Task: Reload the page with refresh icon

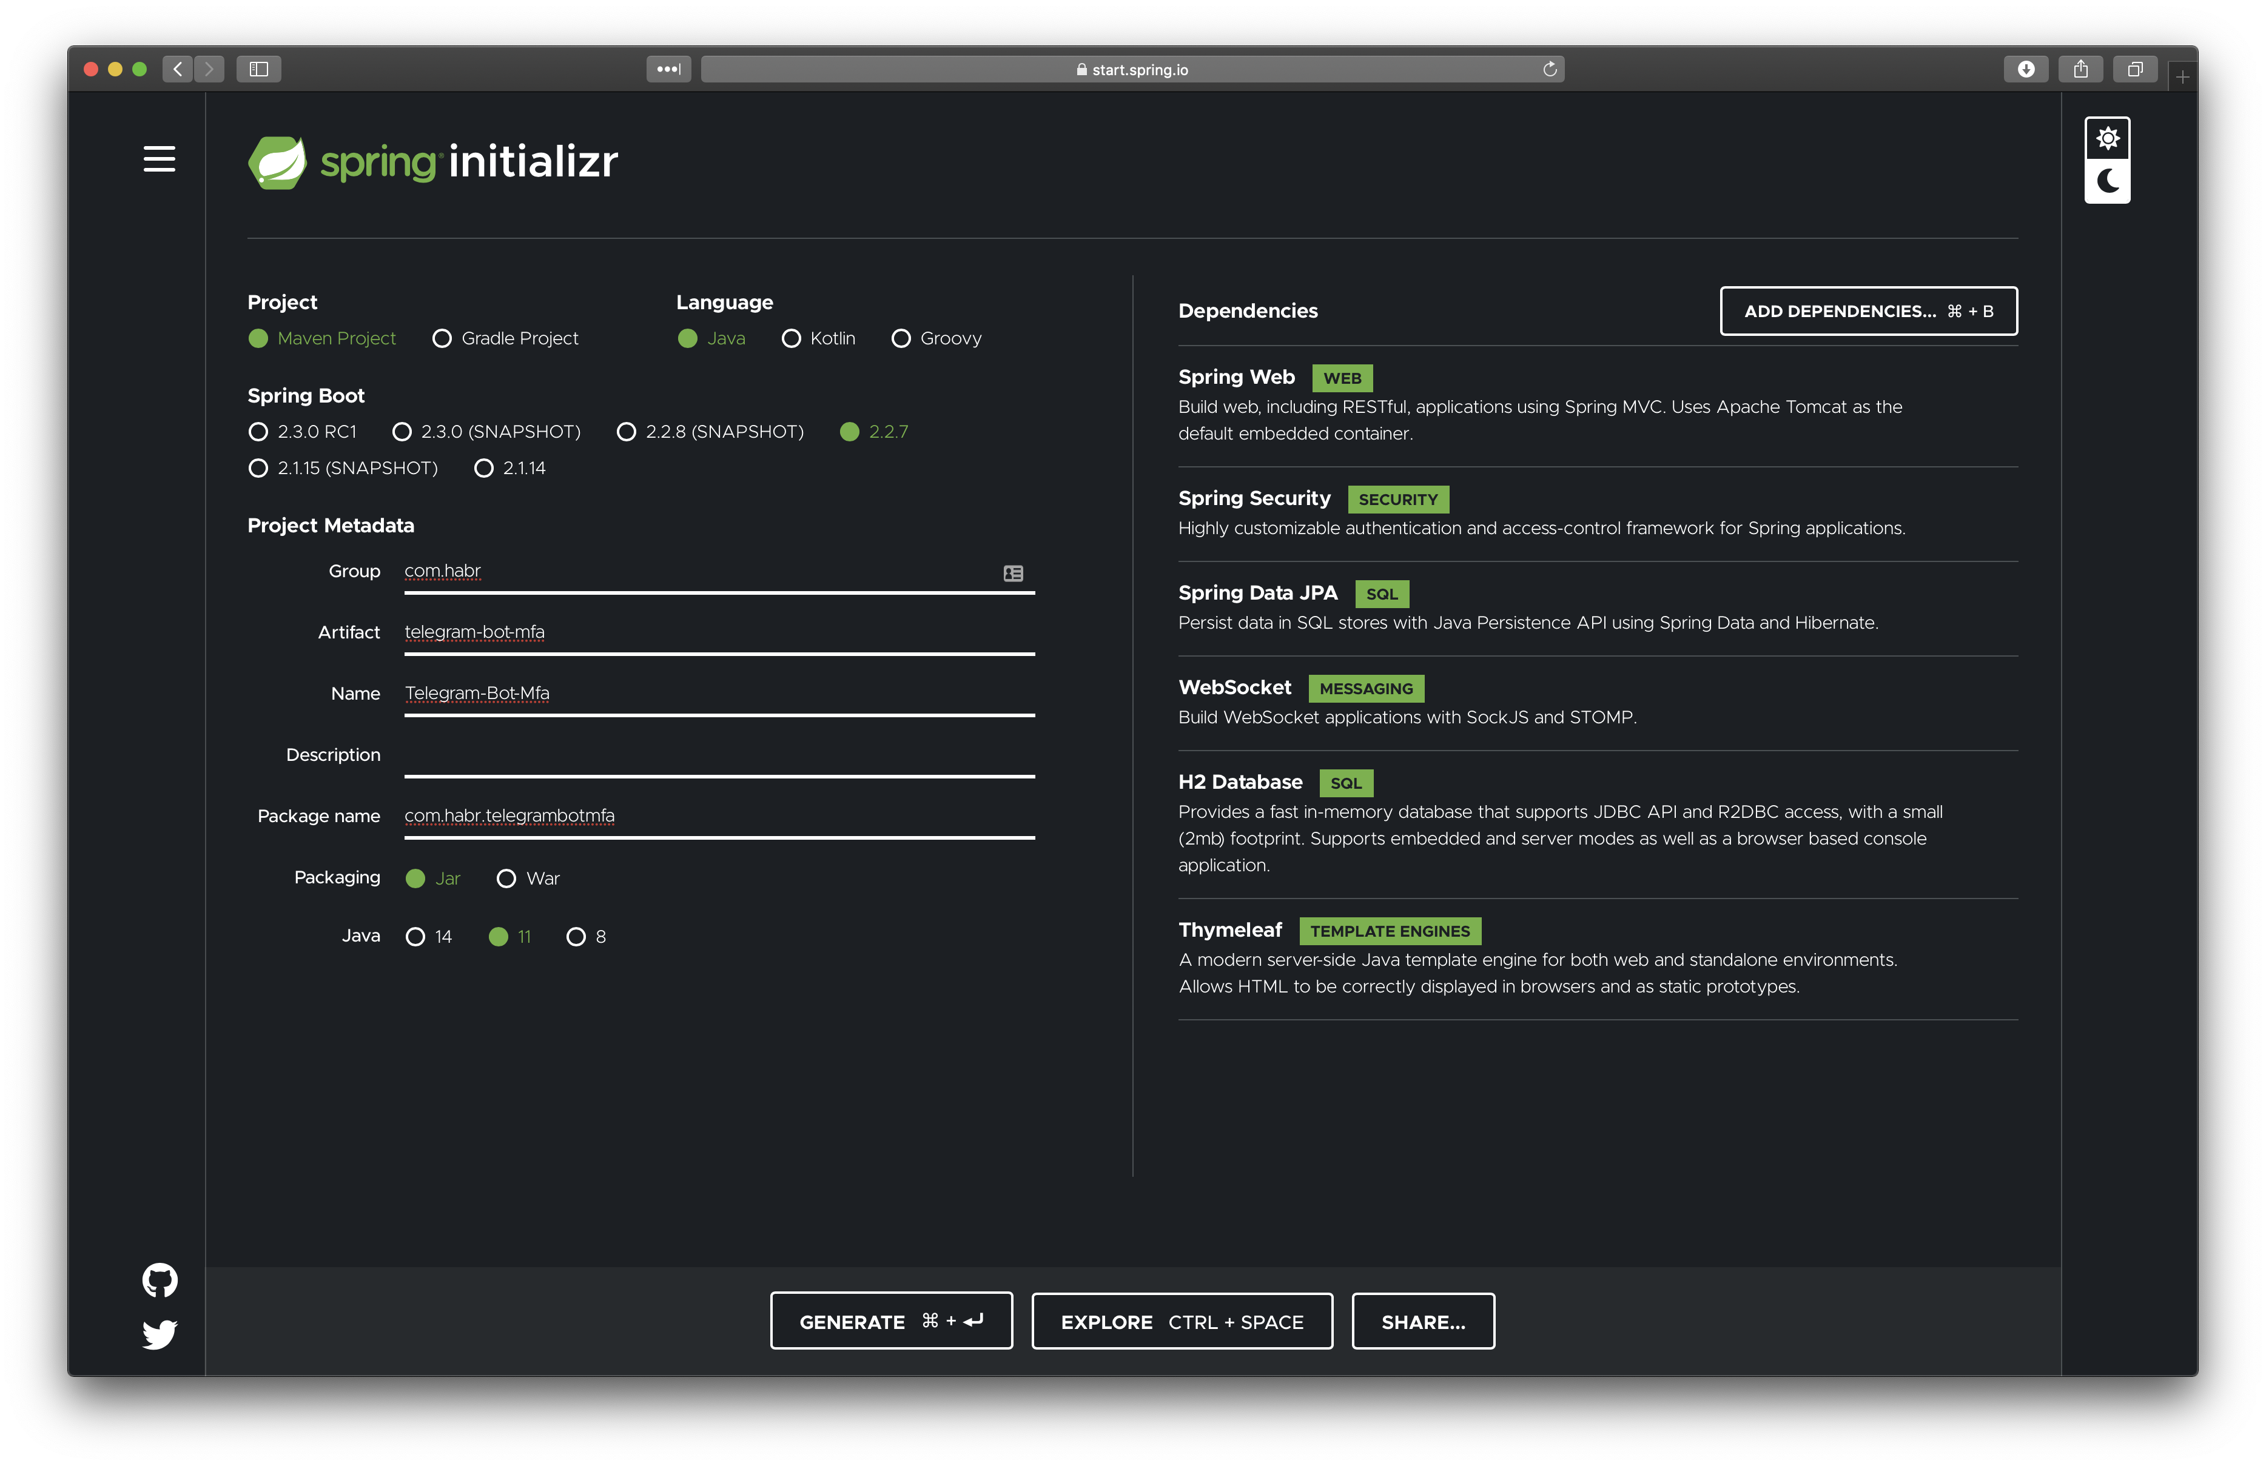Action: pyautogui.click(x=1549, y=69)
